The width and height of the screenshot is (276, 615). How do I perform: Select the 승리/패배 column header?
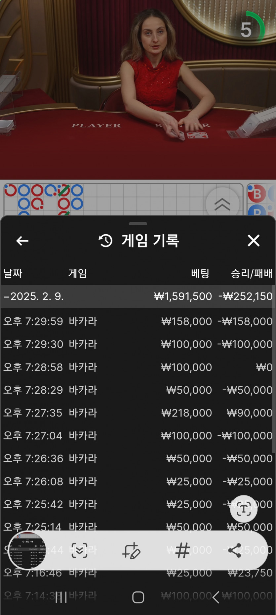tap(252, 273)
